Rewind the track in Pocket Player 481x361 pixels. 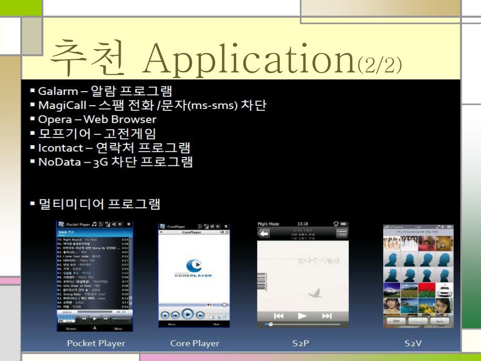84,319
